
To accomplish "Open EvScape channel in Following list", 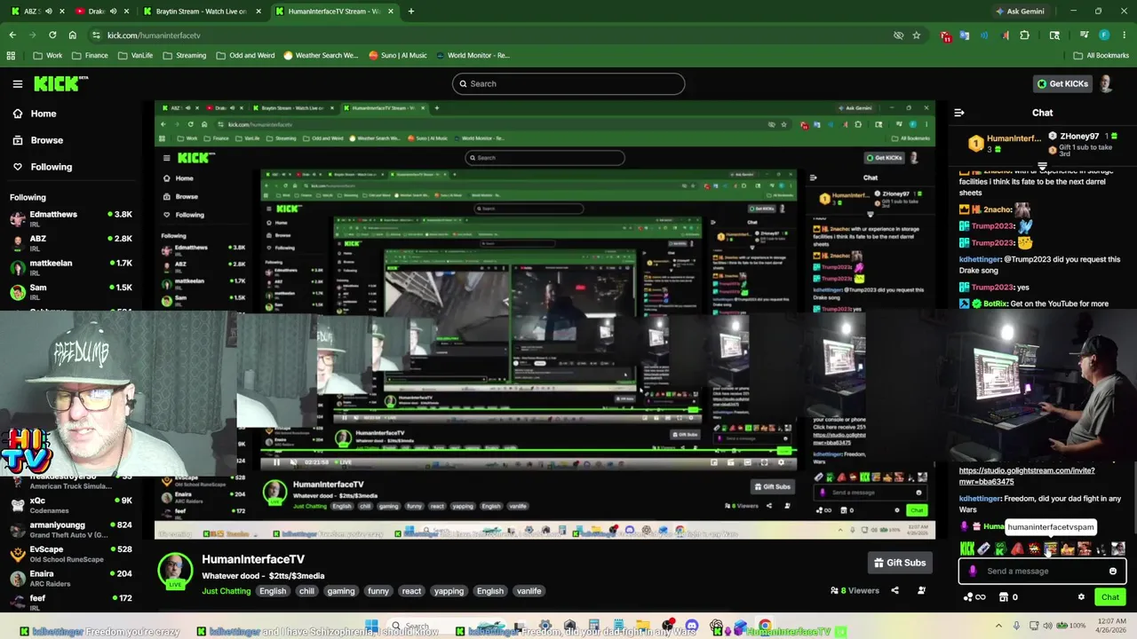I will [x=70, y=554].
